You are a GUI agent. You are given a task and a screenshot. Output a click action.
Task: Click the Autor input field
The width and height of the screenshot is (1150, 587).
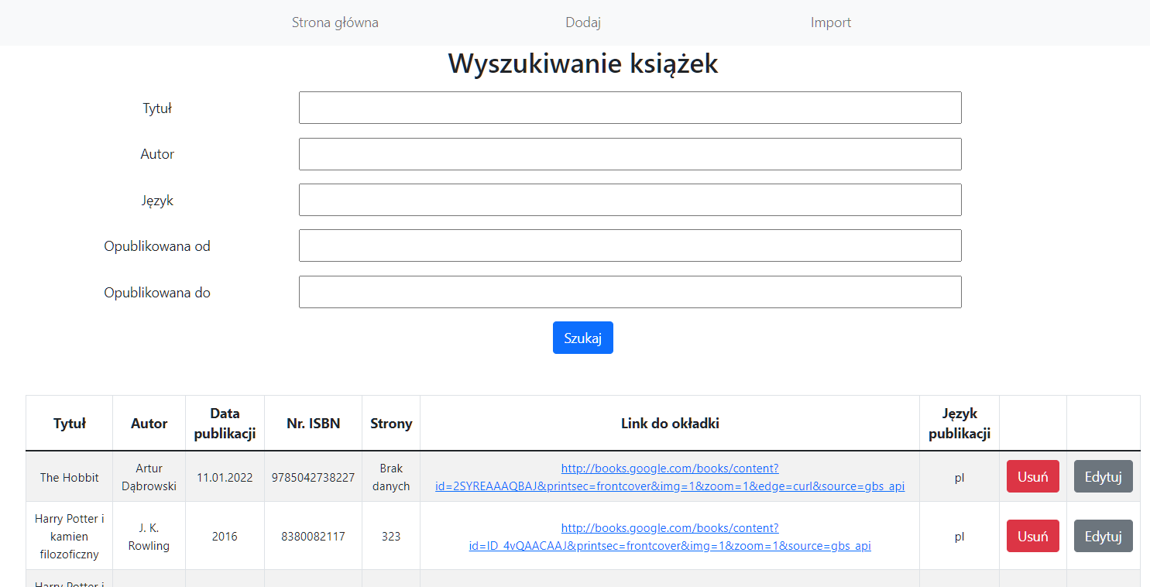click(630, 153)
